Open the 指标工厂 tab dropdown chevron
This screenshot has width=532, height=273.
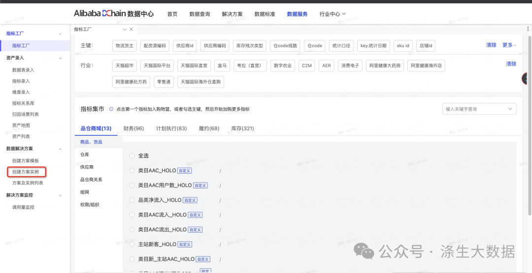(125, 30)
